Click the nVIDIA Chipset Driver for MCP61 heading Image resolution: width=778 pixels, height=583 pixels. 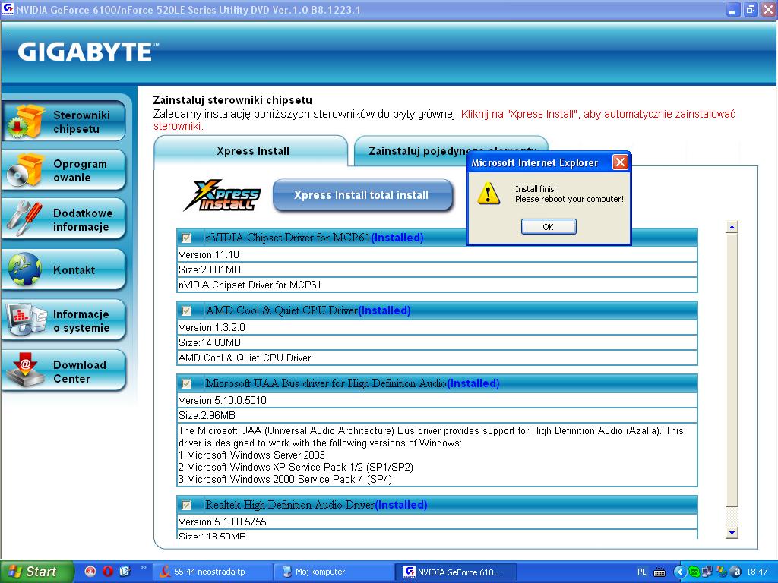(x=314, y=238)
